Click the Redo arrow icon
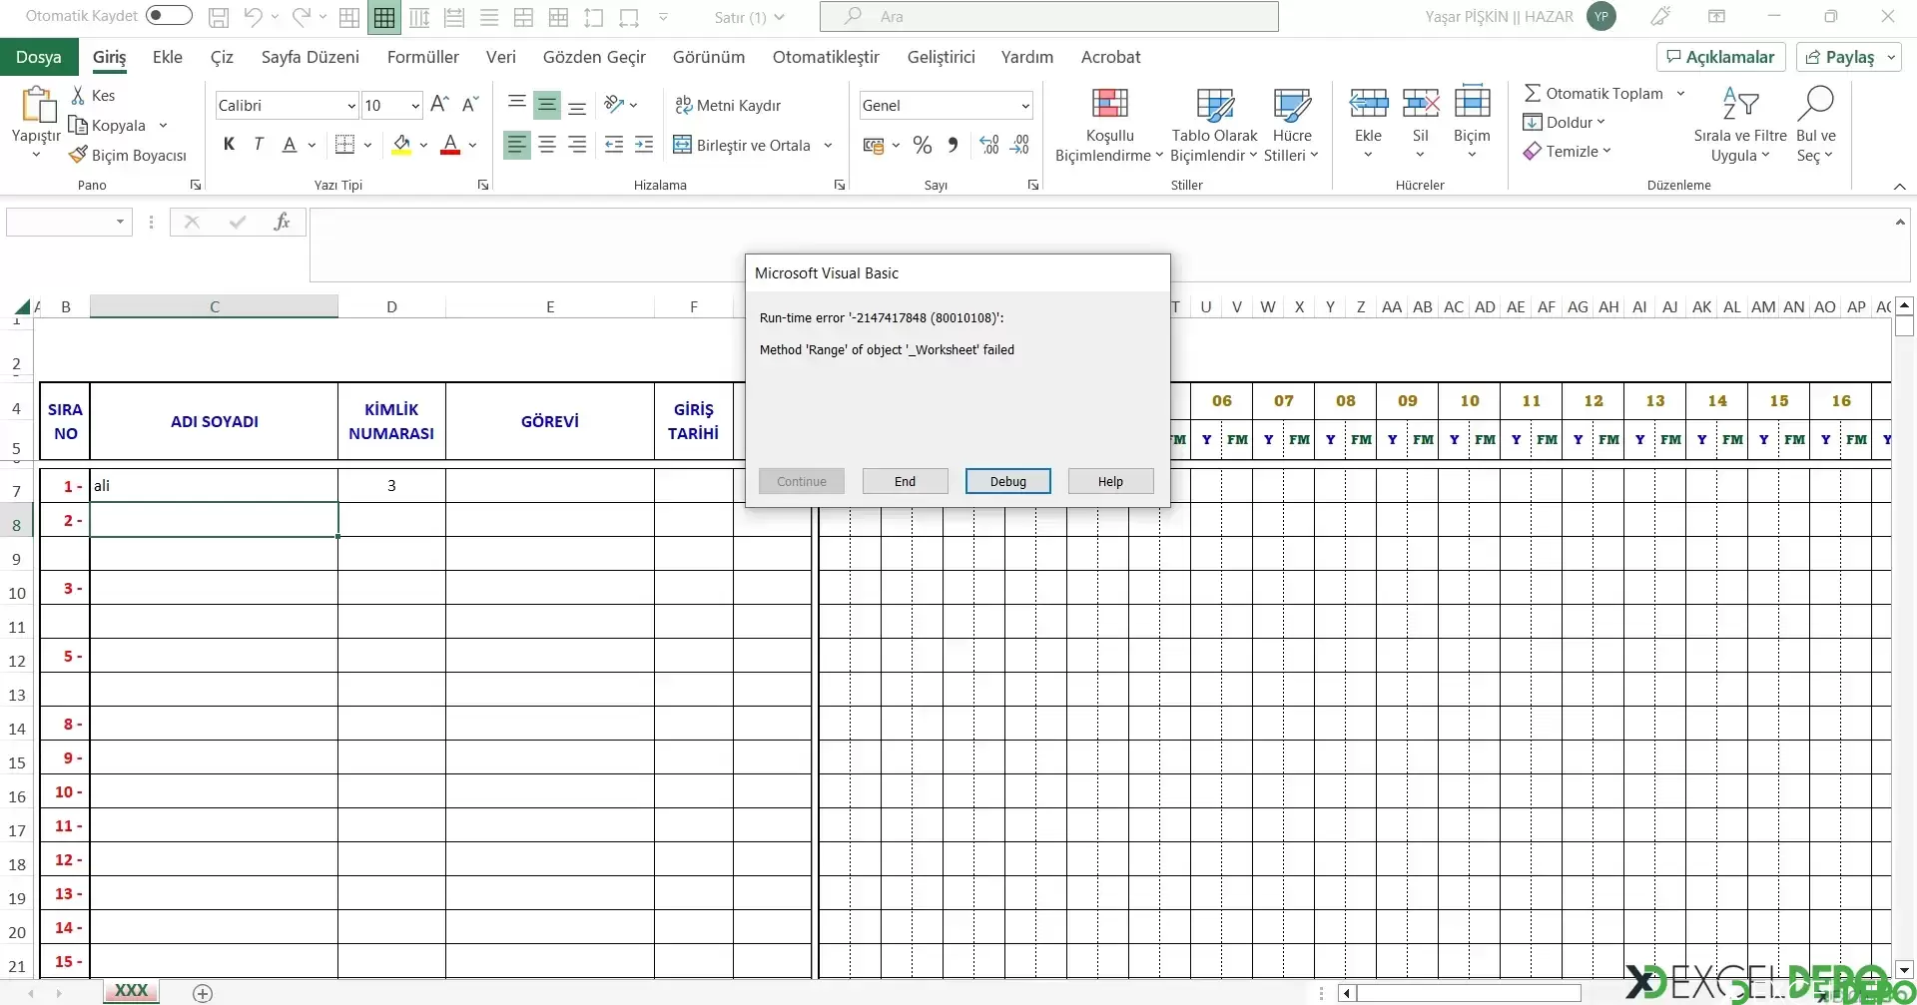The image size is (1917, 1005). tap(301, 17)
